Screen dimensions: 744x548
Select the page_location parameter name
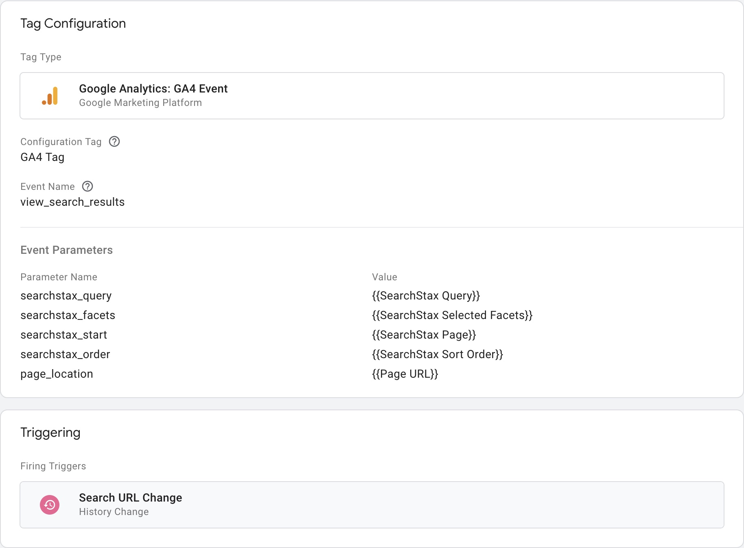(x=57, y=374)
